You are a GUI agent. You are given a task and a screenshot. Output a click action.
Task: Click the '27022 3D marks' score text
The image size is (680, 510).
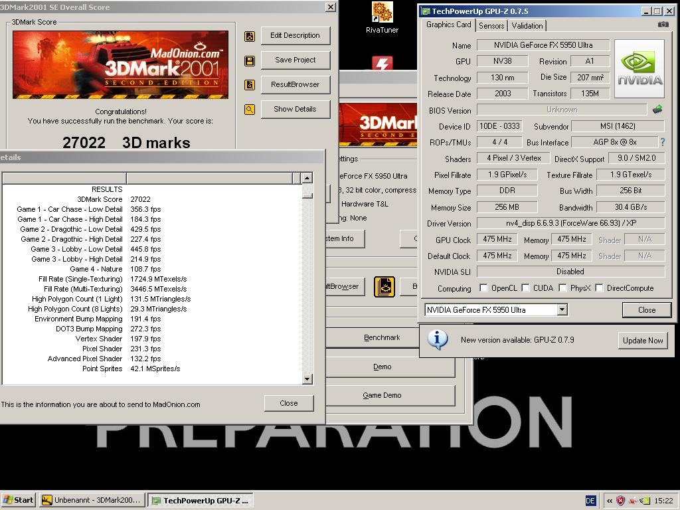click(126, 143)
